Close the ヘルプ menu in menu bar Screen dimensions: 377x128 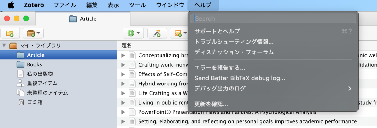[203, 5]
